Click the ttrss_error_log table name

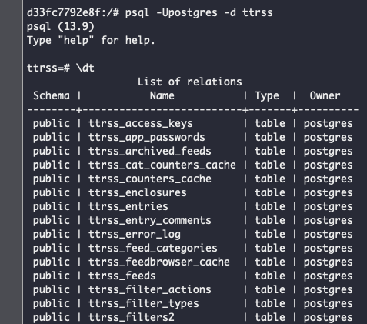coord(135,235)
